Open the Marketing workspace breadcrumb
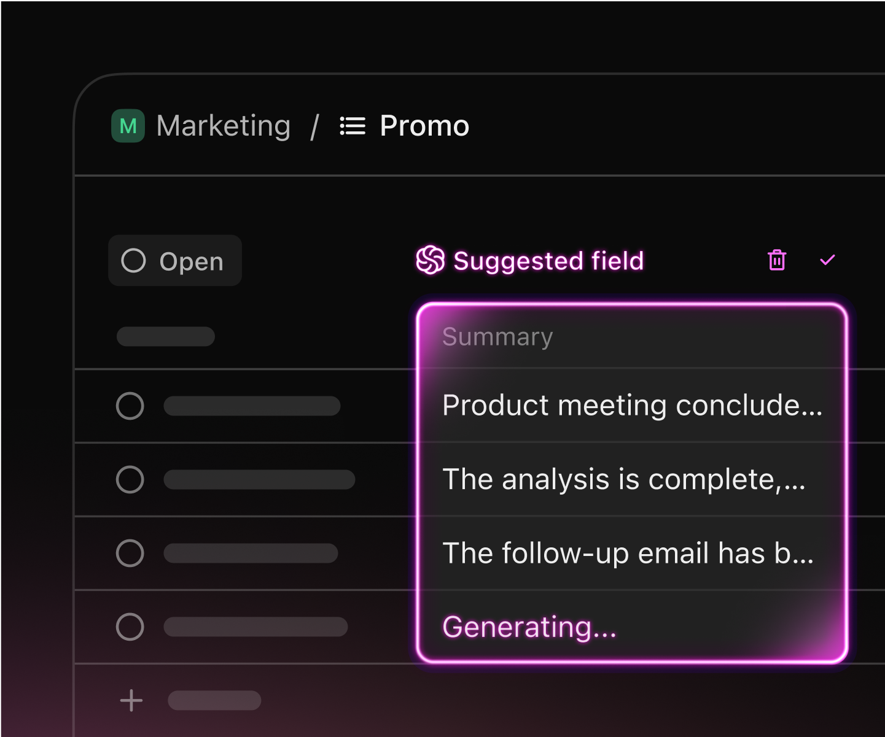Screen dimensions: 885x737 (224, 126)
